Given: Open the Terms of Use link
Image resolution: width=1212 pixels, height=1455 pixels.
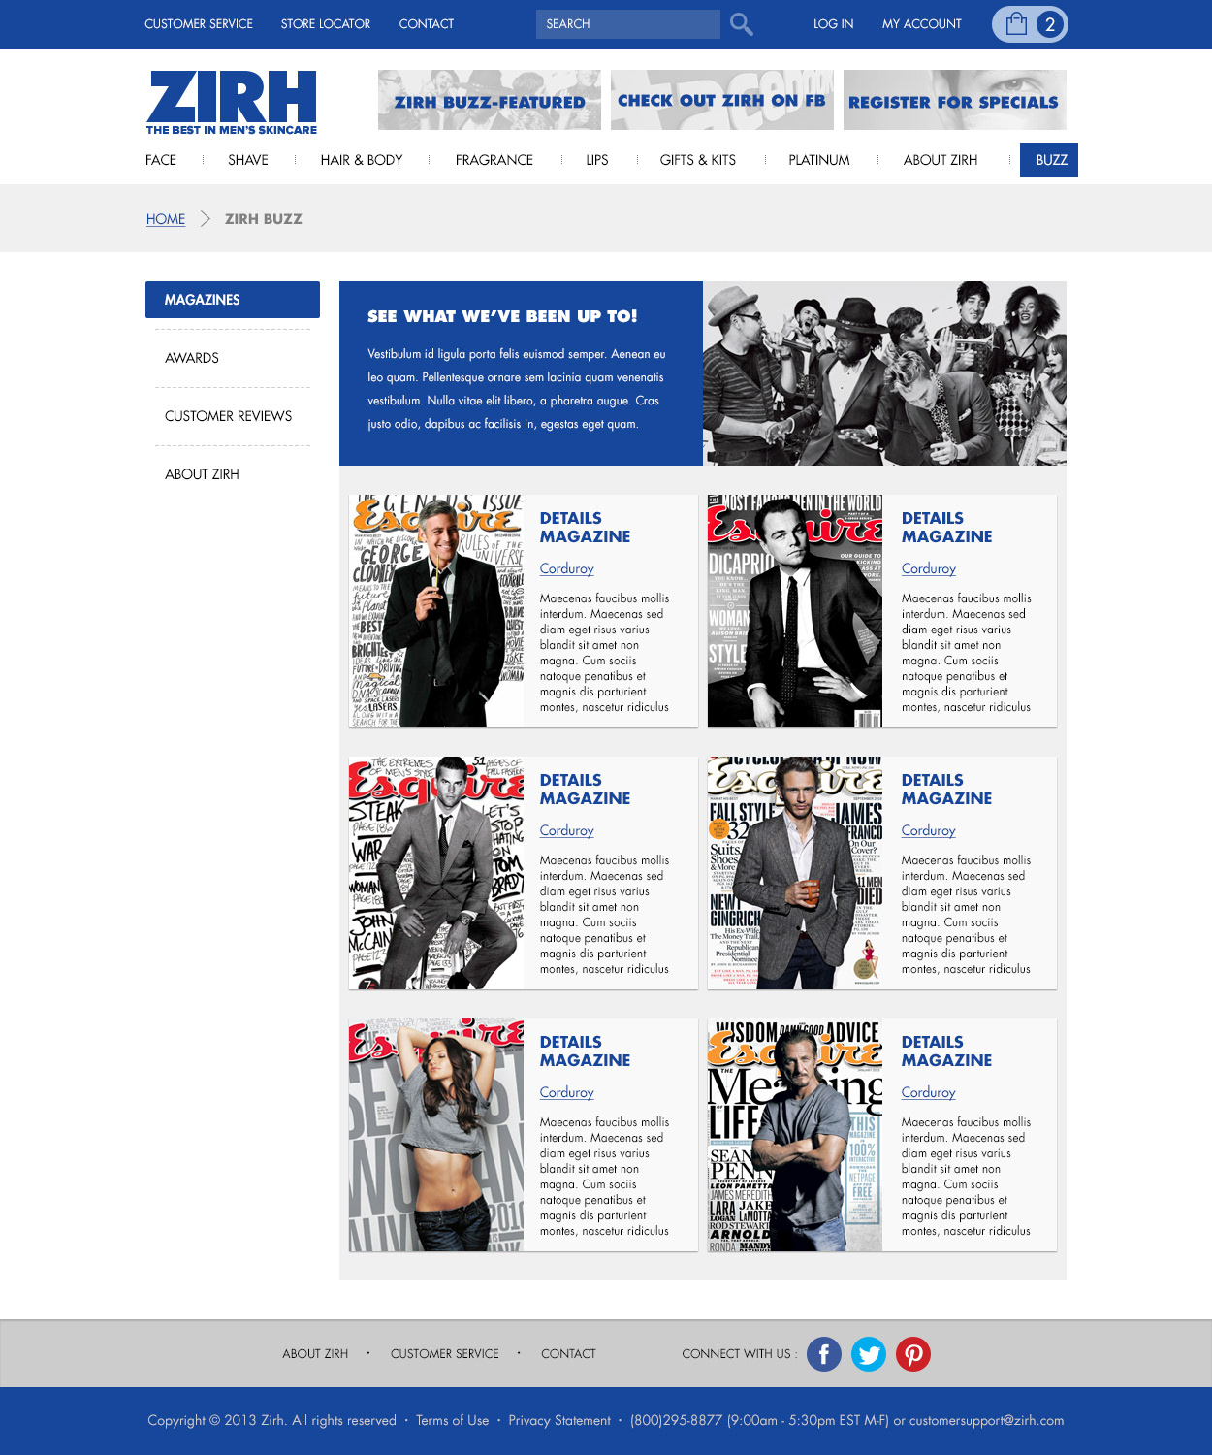Looking at the screenshot, I should [453, 1421].
